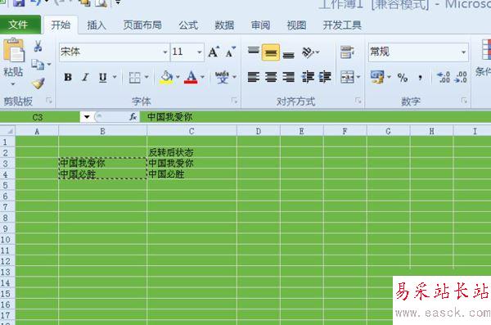
Task: Apply percent style
Action: (403, 78)
